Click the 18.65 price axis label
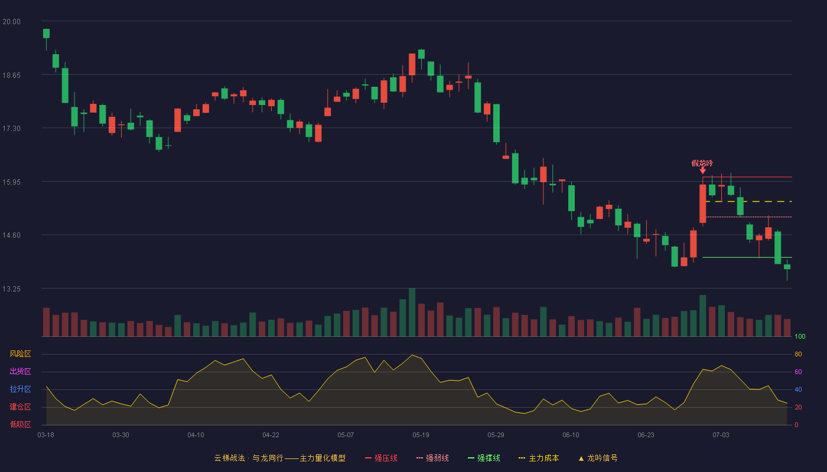This screenshot has height=472, width=827. [11, 76]
